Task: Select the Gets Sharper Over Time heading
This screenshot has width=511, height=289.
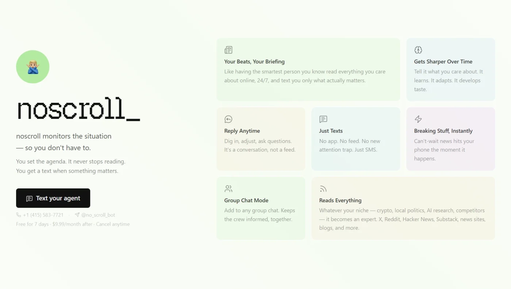Action: point(443,62)
